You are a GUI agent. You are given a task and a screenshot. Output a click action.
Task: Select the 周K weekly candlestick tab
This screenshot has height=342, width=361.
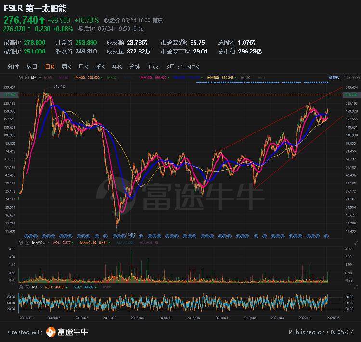[66, 67]
